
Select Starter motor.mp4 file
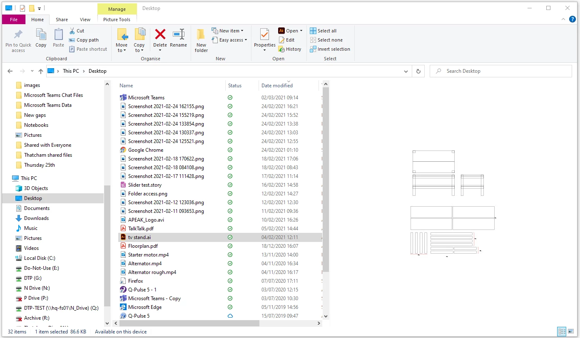tap(148, 255)
